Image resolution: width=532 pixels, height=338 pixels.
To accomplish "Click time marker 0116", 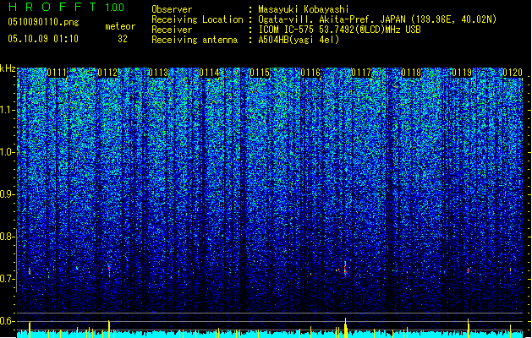I will pyautogui.click(x=310, y=73).
